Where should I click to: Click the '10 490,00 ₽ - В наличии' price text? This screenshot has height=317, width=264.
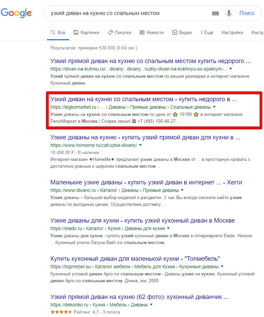[x=75, y=153]
